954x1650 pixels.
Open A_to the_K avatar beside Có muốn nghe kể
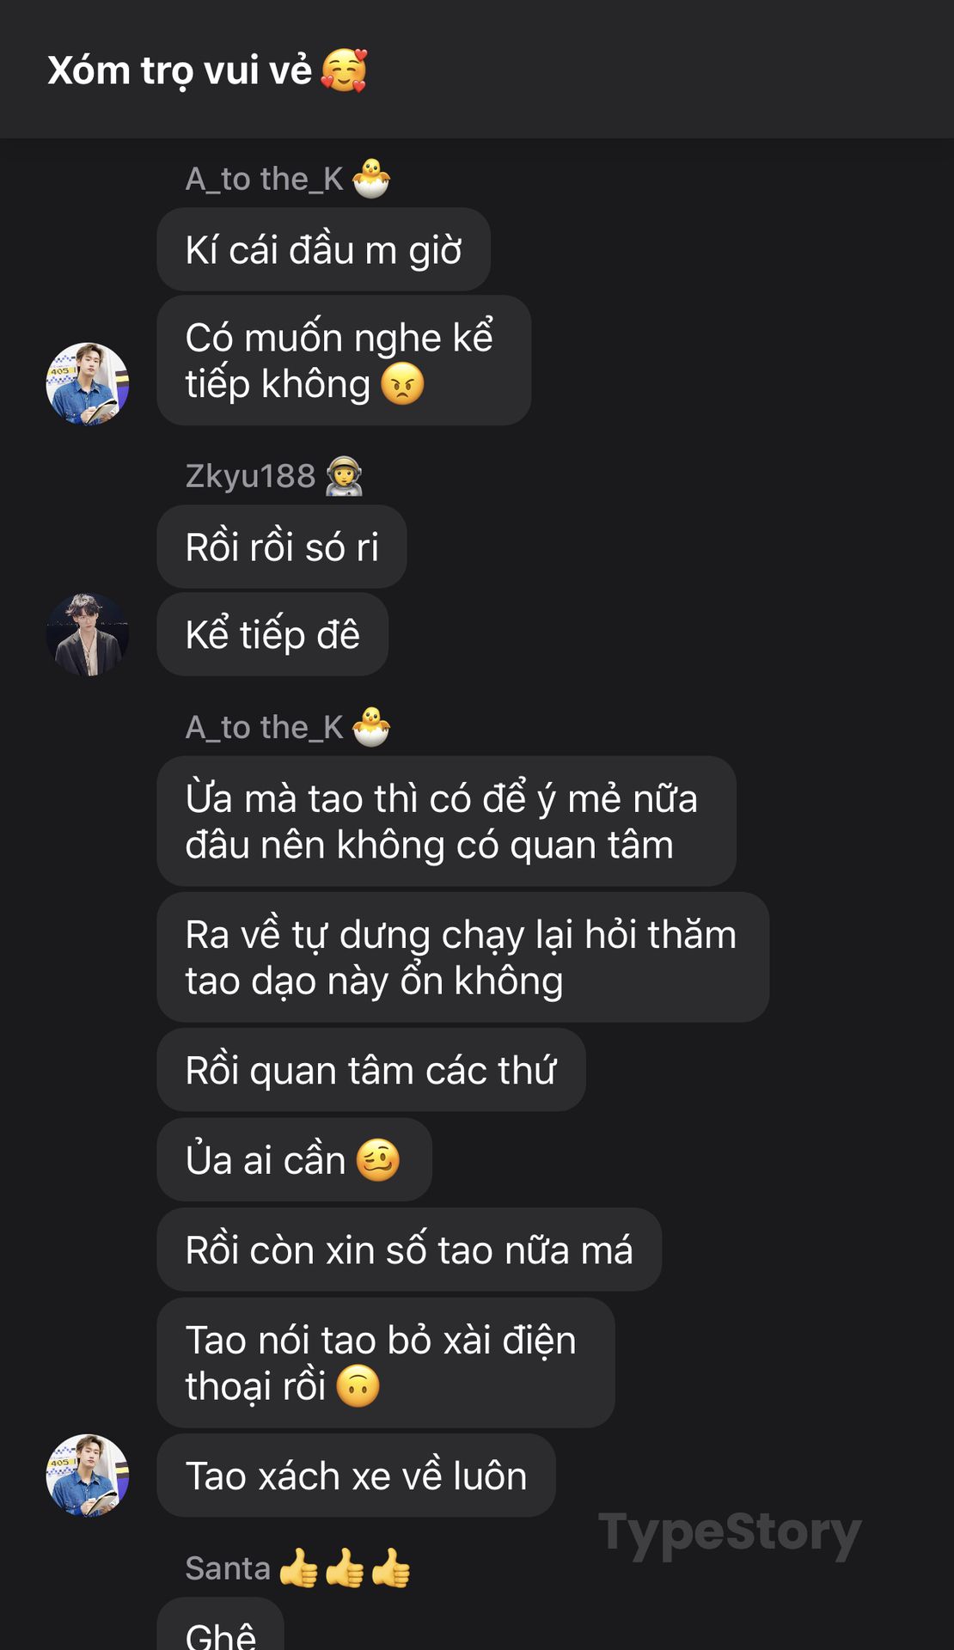(88, 383)
